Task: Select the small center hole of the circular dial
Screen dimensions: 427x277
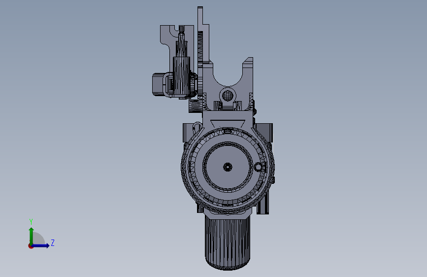Action: 228,167
